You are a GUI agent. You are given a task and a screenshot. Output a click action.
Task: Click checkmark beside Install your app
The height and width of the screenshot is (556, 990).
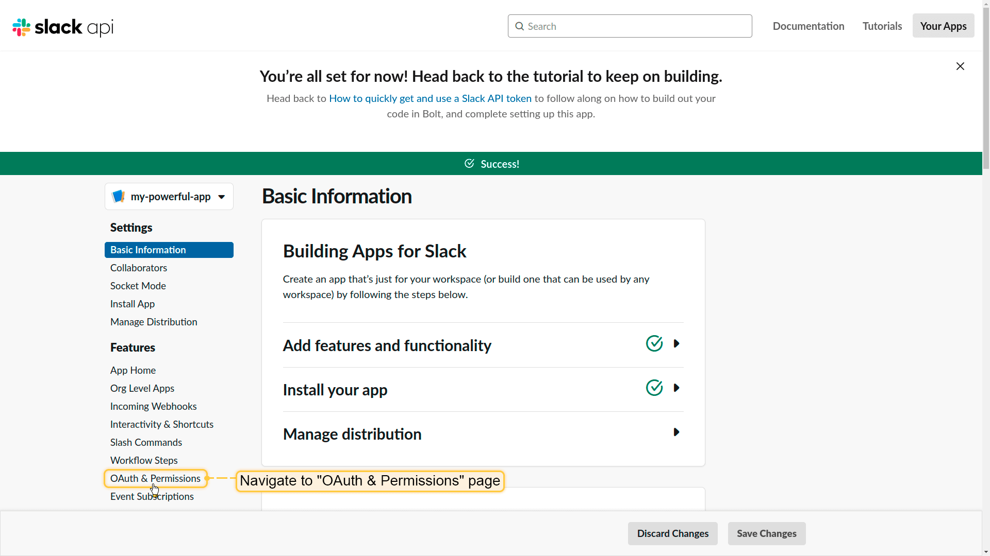[654, 388]
